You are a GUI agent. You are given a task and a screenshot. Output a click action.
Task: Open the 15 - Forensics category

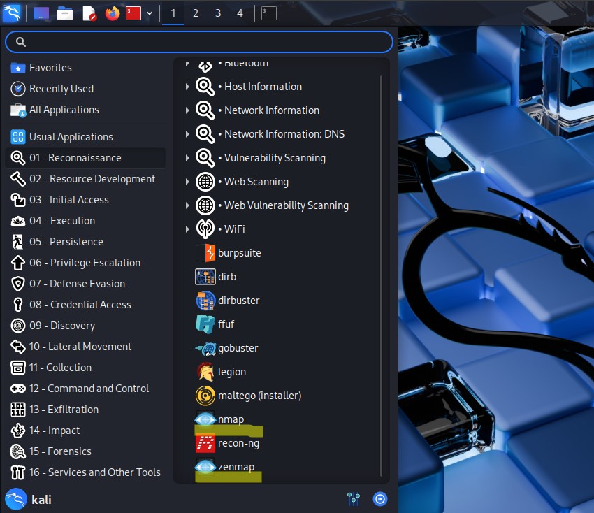pyautogui.click(x=59, y=451)
